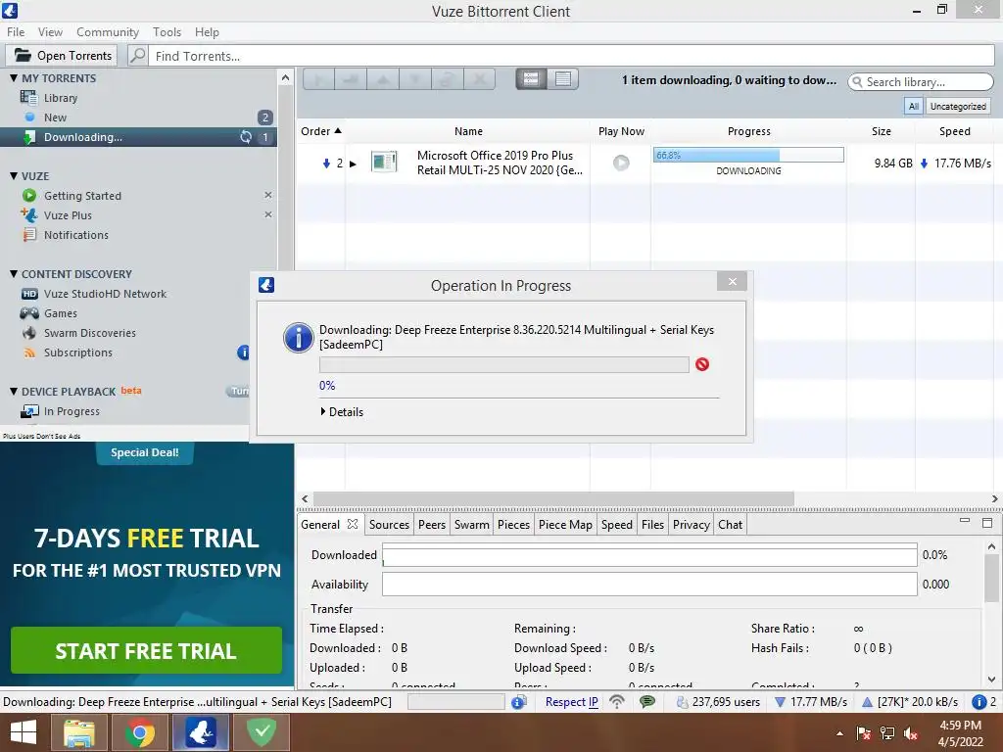Minimize the details panel
Screen dimensions: 1003x752
[965, 521]
